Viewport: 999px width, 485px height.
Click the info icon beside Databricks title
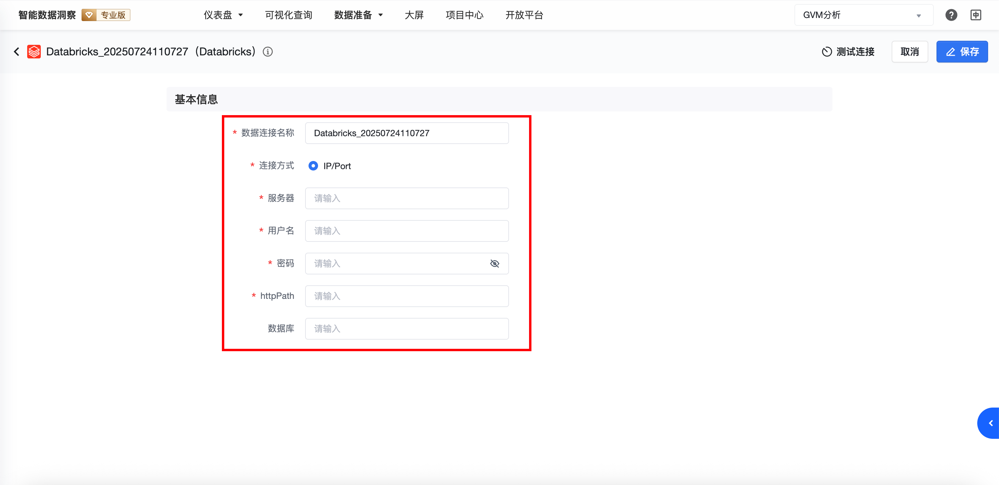268,52
